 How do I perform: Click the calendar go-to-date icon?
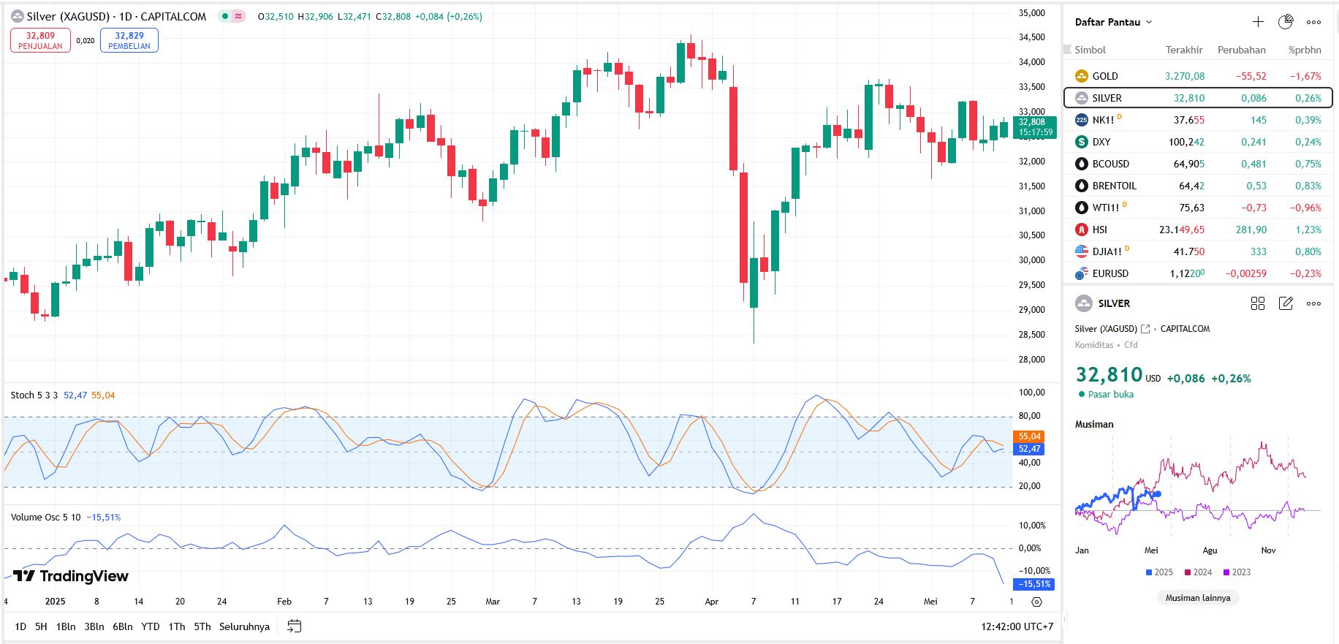coord(294,626)
